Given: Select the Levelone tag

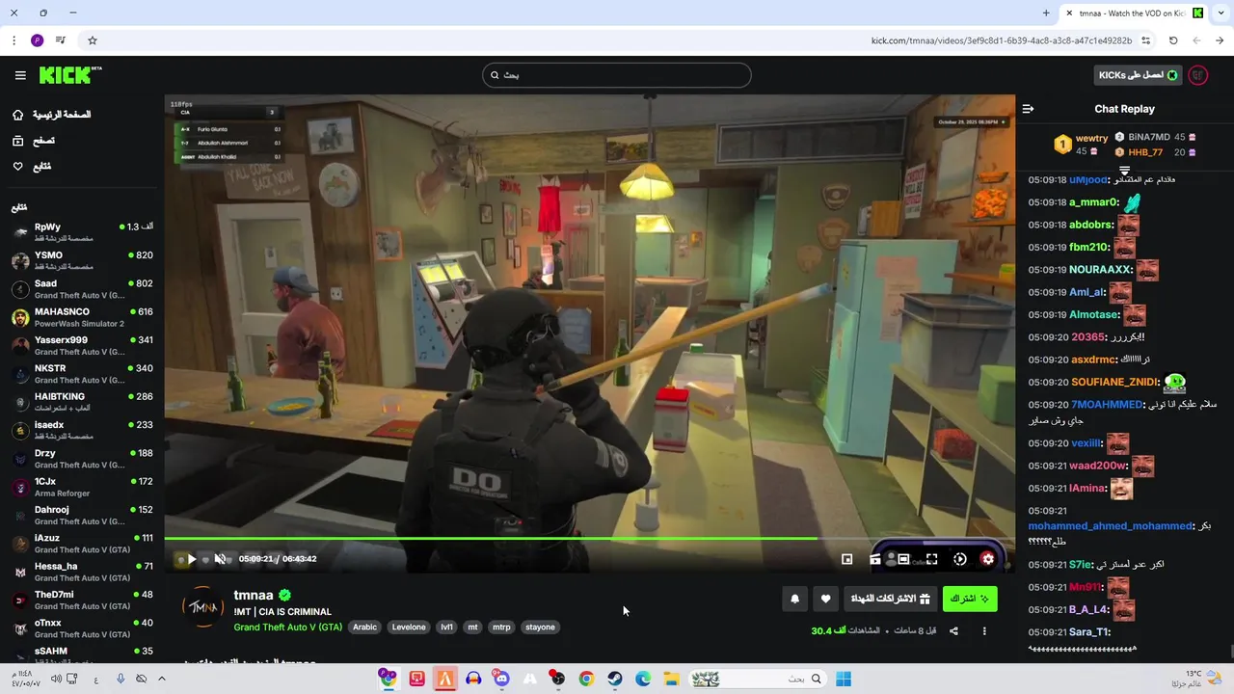Looking at the screenshot, I should click(x=409, y=627).
